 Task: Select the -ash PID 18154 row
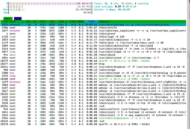click(x=93, y=106)
